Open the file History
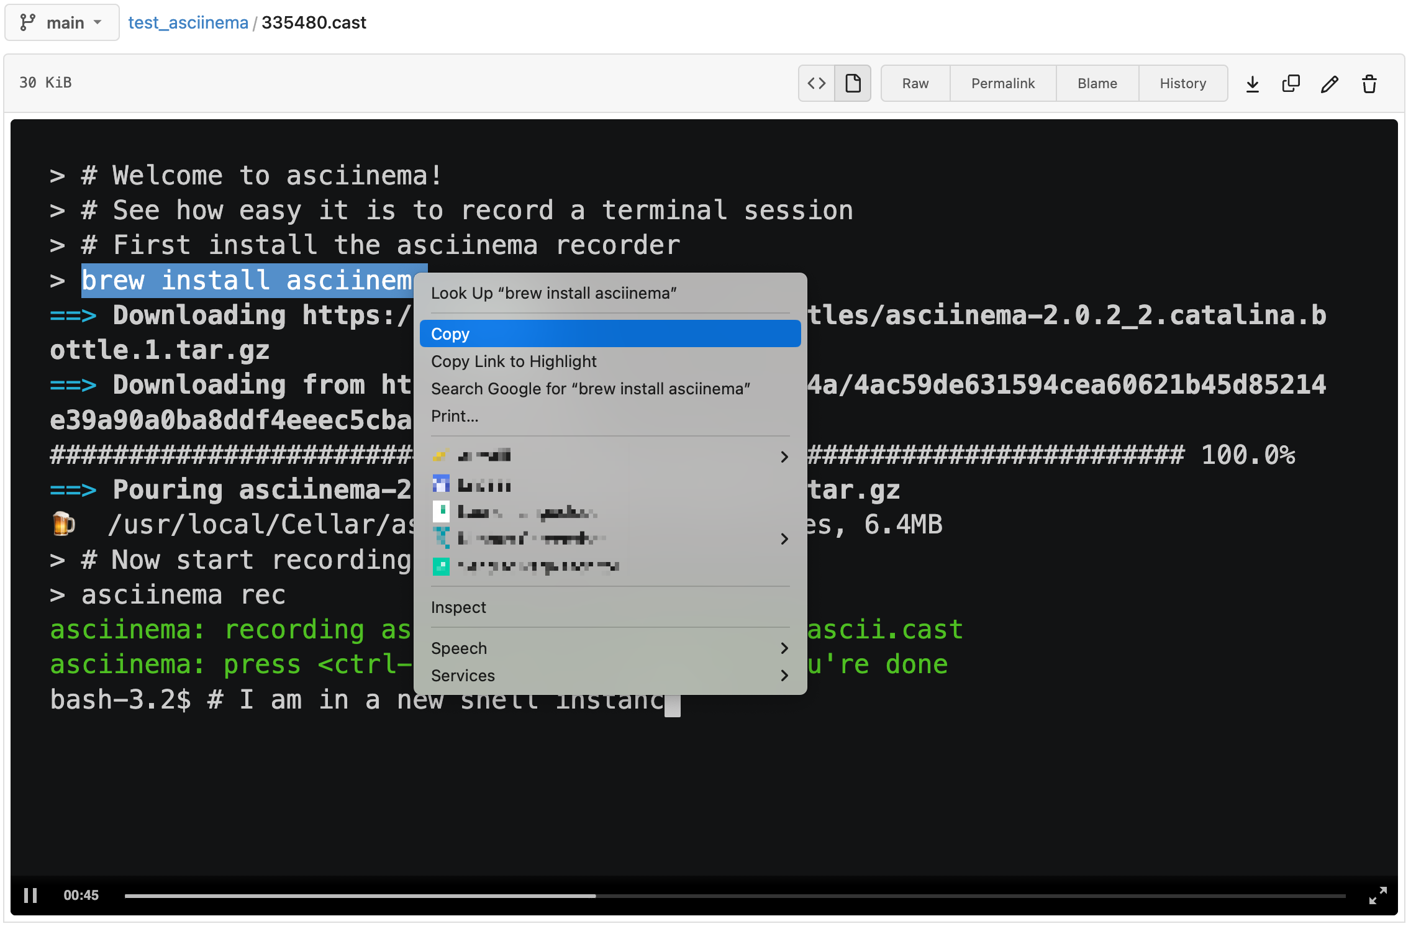Image resolution: width=1416 pixels, height=934 pixels. click(1182, 83)
